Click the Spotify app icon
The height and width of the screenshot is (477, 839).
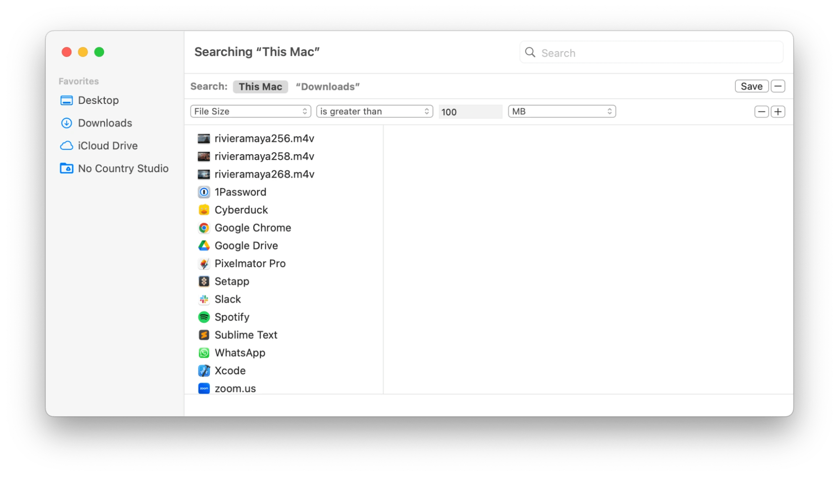pyautogui.click(x=204, y=317)
